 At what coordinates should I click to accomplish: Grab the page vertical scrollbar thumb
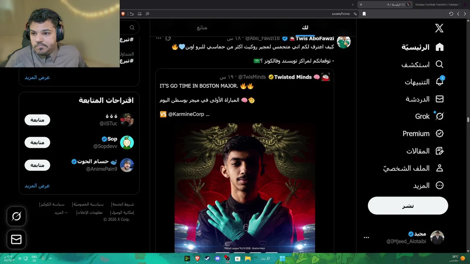click(468, 120)
